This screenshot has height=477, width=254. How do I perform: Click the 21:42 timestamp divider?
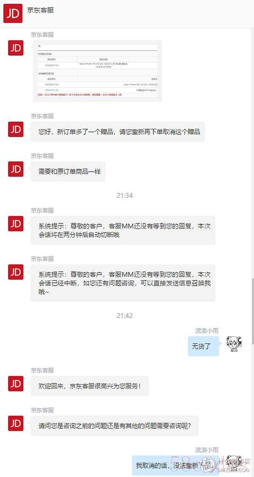[124, 316]
